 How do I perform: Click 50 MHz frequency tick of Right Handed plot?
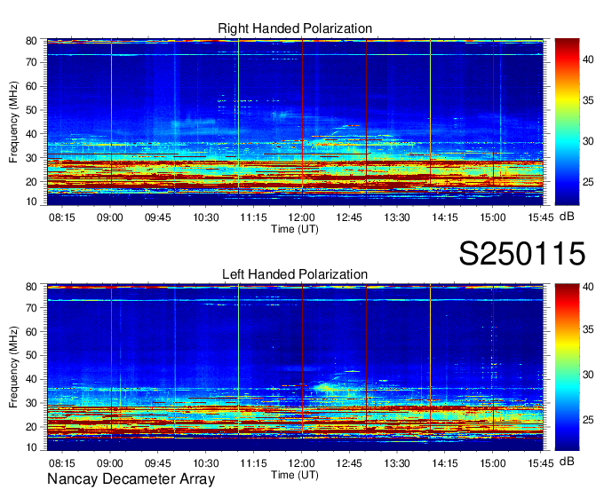31,110
